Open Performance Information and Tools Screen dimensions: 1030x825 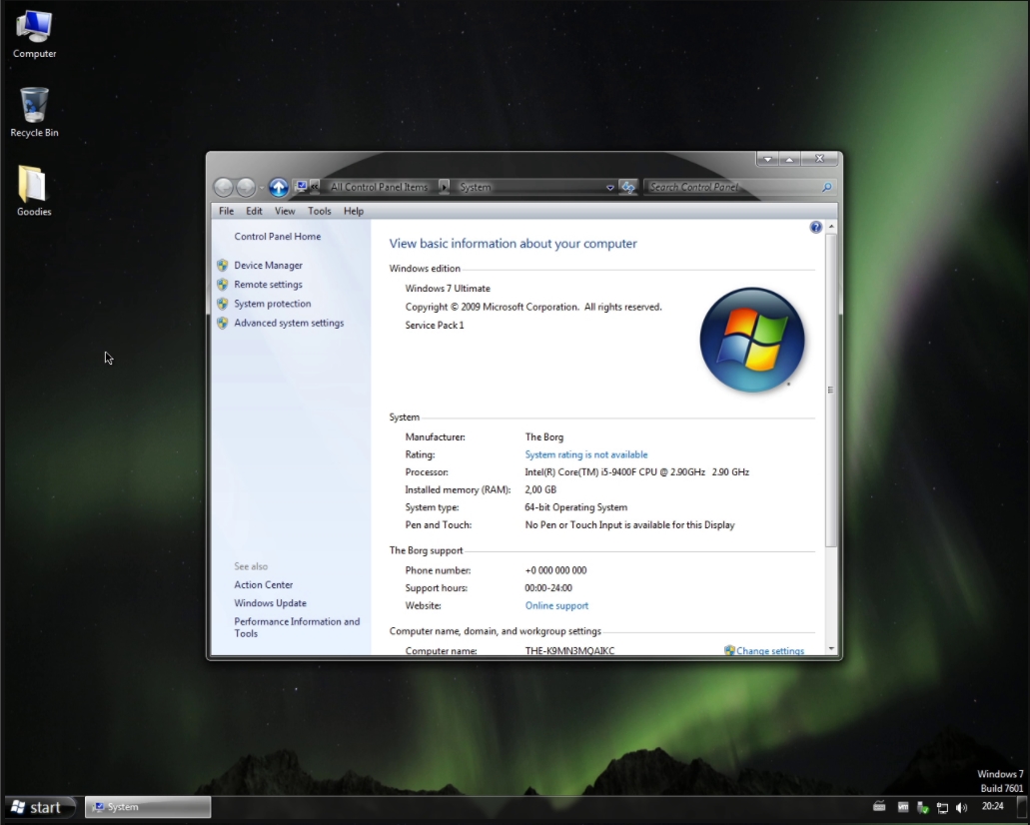click(297, 627)
